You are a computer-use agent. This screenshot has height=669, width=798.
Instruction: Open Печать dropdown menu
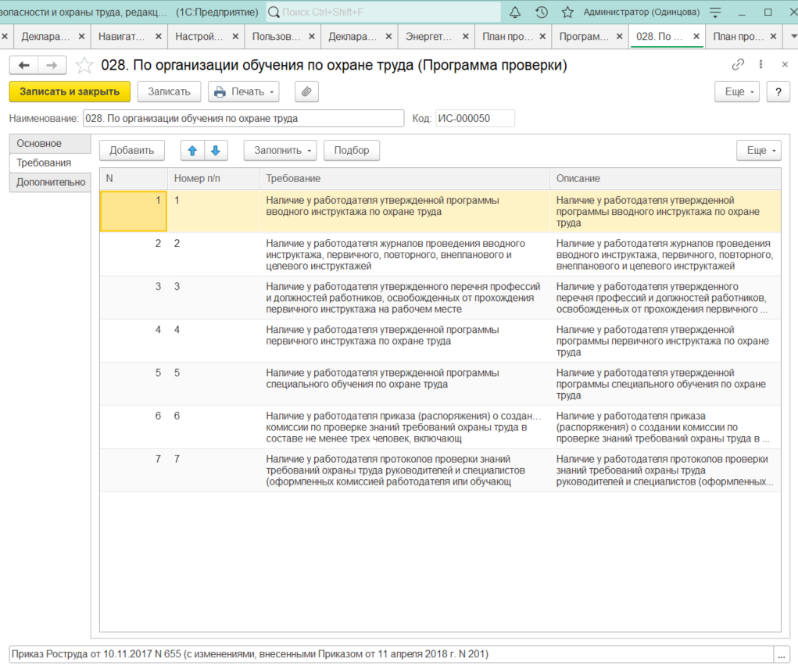coord(244,91)
